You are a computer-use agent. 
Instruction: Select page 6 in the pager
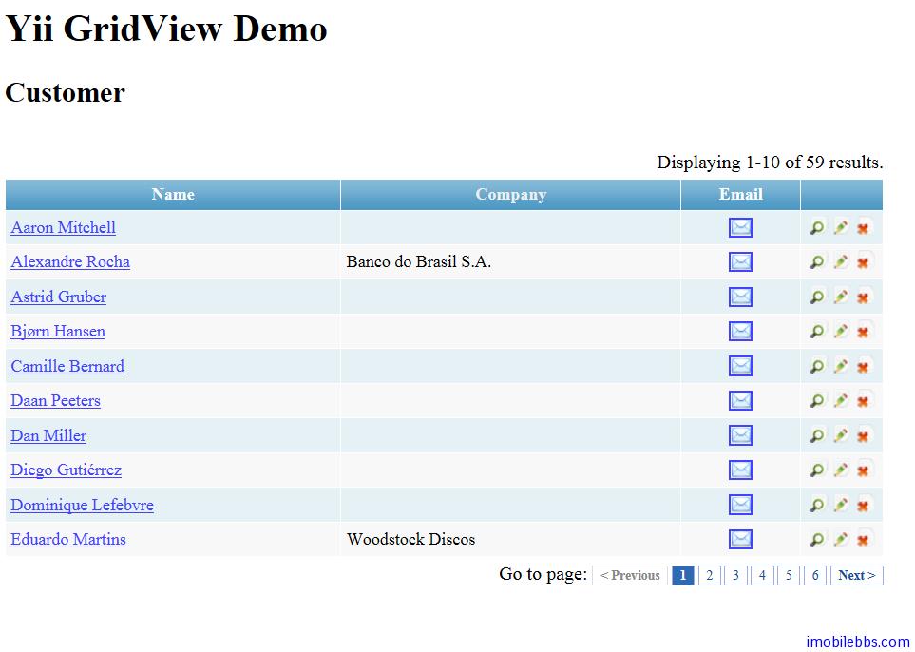pos(815,575)
